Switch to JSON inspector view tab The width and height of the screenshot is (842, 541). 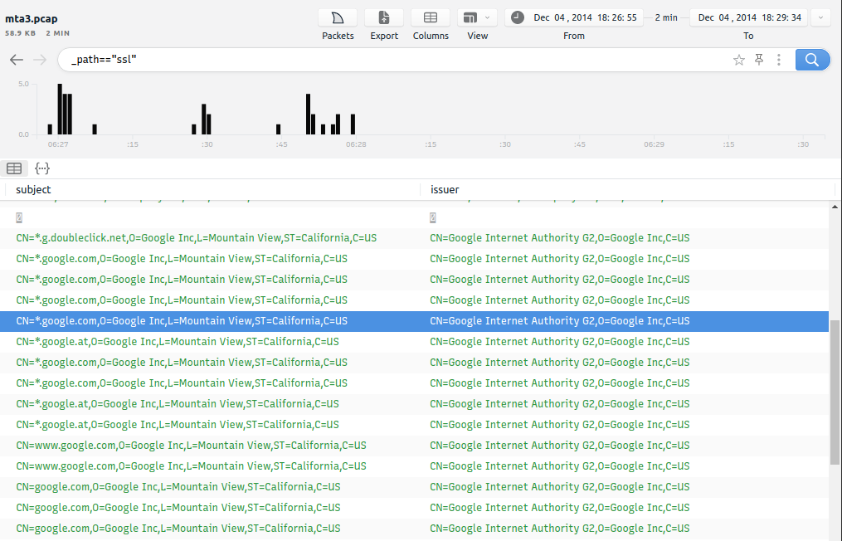[x=41, y=168]
